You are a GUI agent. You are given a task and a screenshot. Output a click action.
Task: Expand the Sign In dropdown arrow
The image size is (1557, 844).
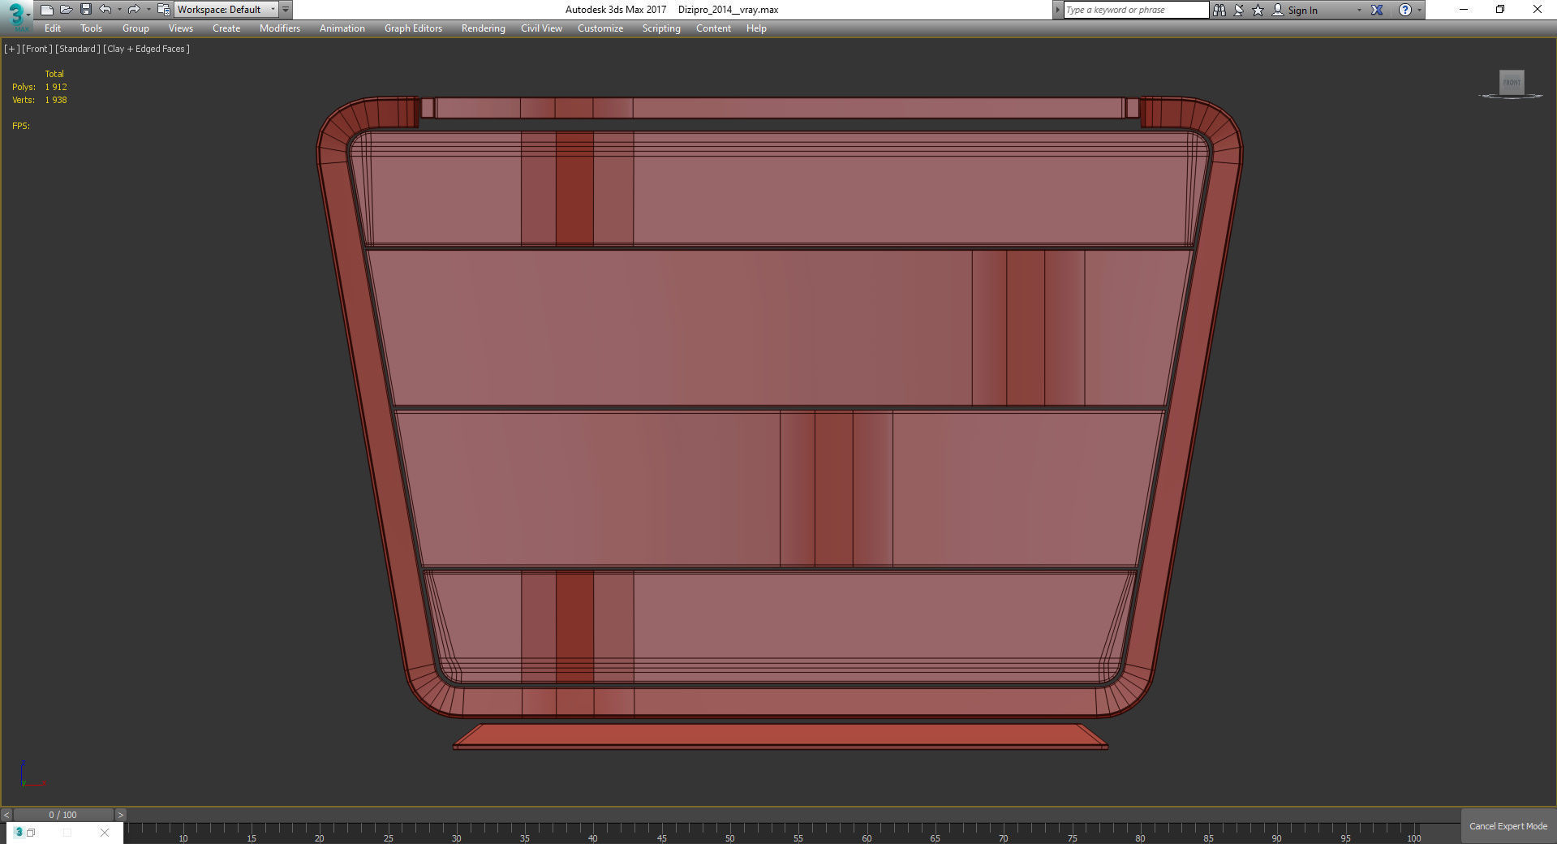pyautogui.click(x=1359, y=11)
